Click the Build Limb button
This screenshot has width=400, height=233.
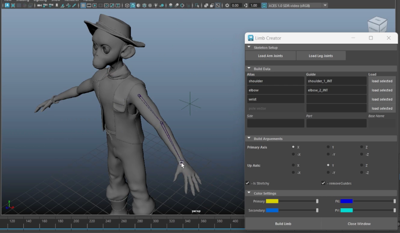(x=283, y=224)
